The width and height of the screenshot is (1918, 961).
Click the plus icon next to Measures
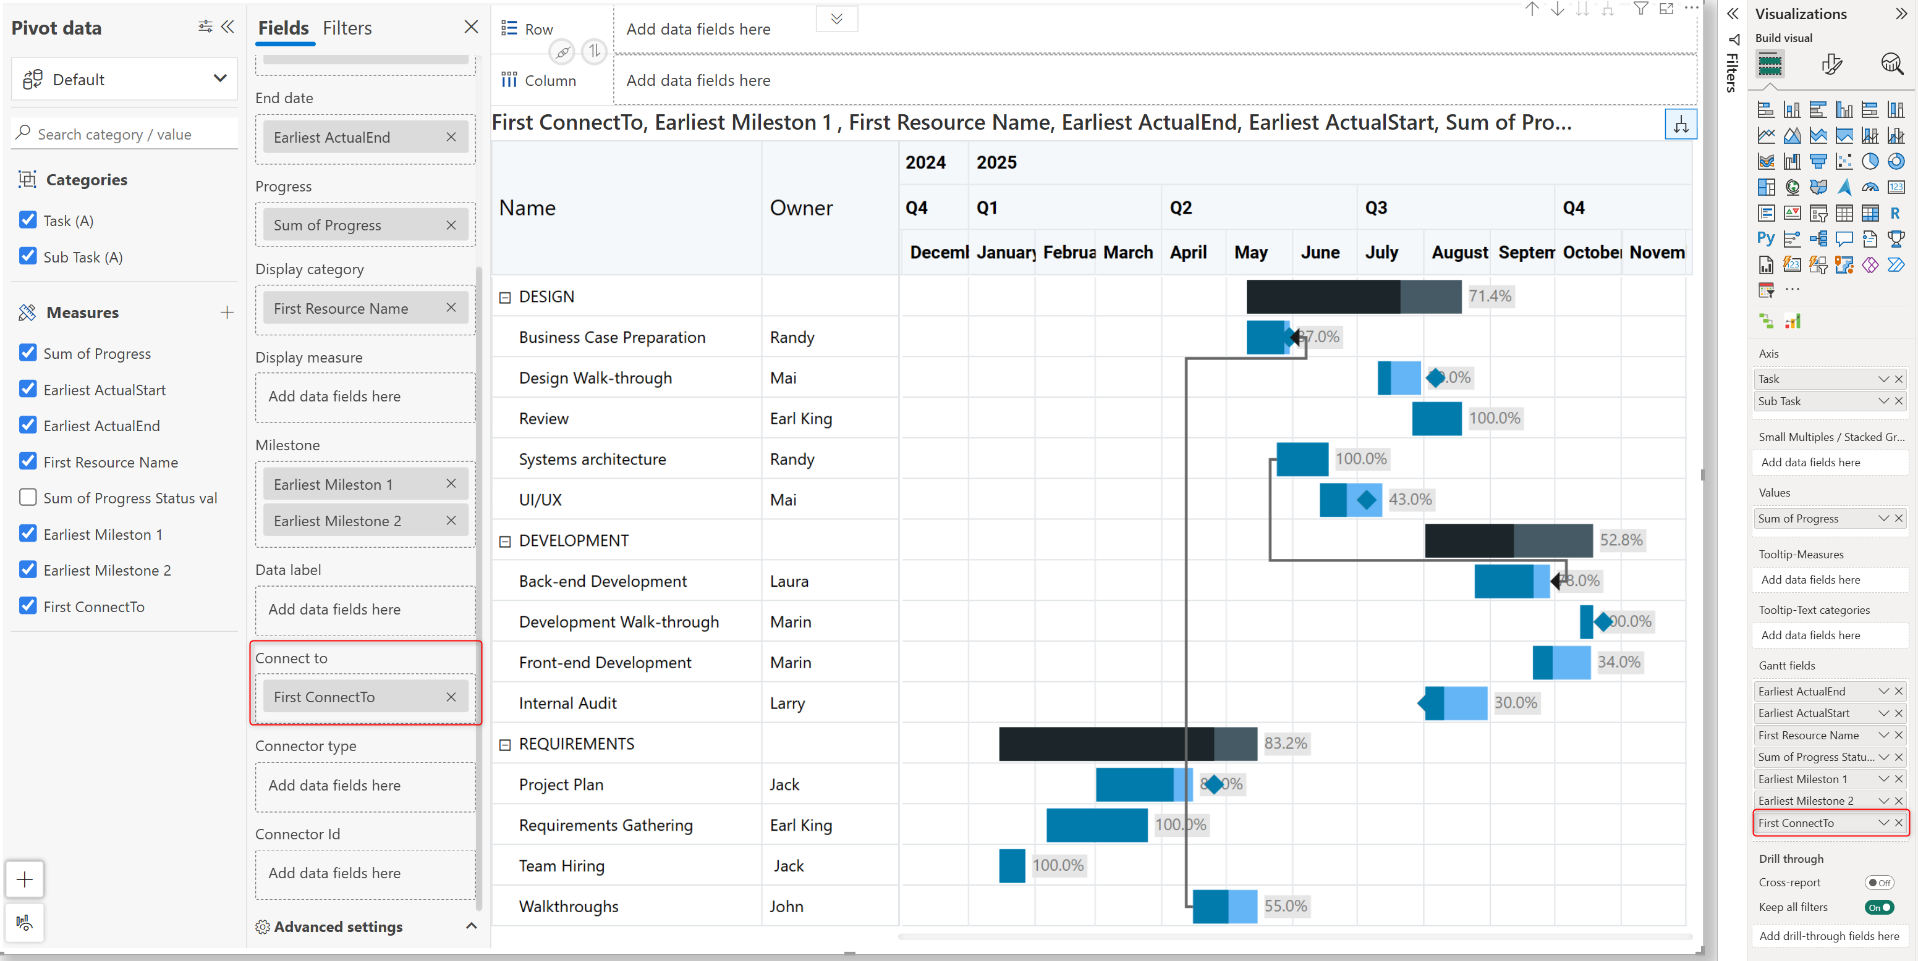tap(227, 313)
